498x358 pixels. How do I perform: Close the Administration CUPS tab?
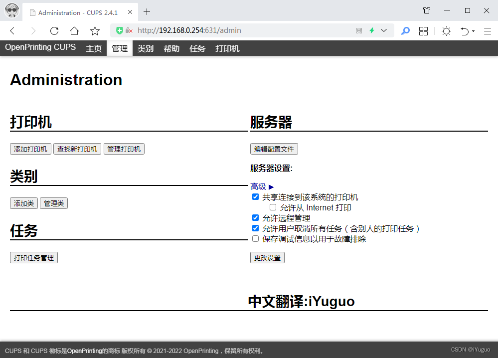tap(130, 12)
